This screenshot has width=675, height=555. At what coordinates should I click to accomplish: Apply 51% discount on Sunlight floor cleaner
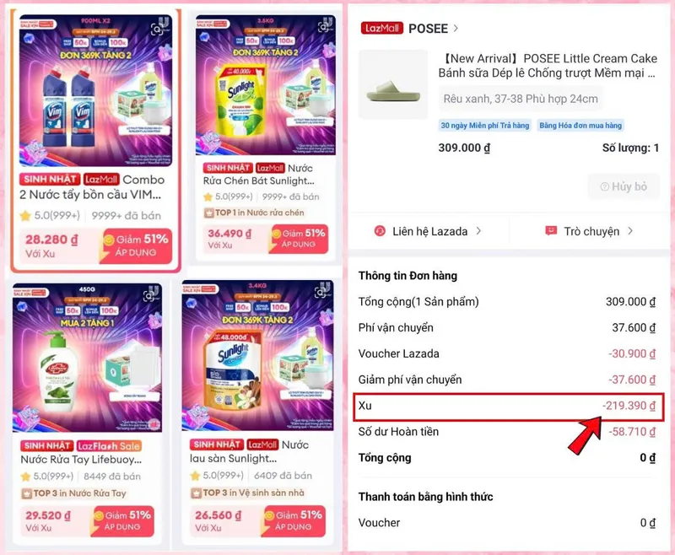point(293,520)
